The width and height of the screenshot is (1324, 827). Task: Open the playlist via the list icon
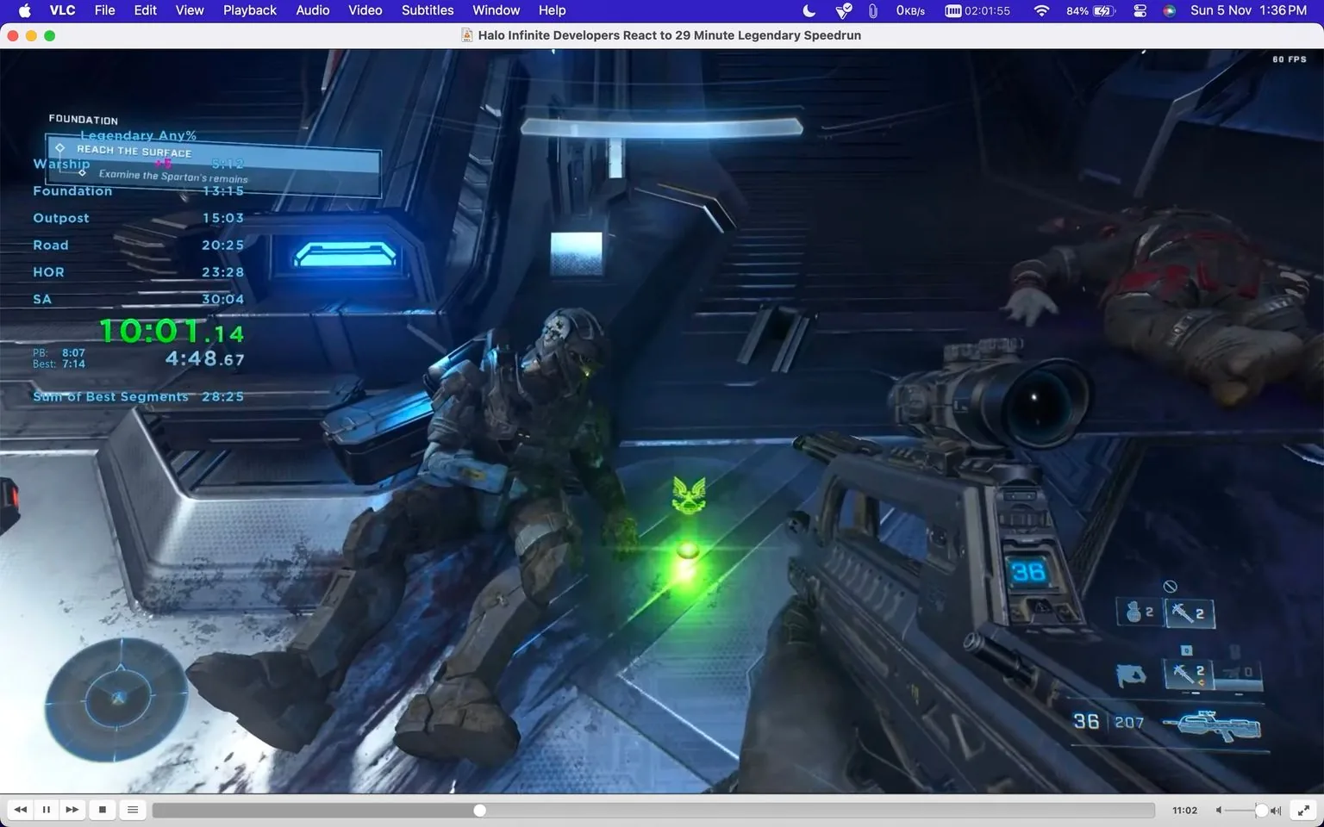[132, 810]
